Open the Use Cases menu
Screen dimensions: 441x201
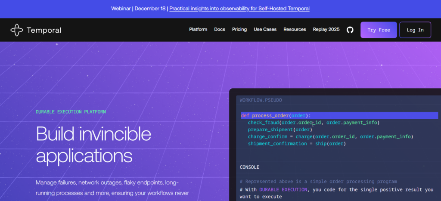(265, 30)
